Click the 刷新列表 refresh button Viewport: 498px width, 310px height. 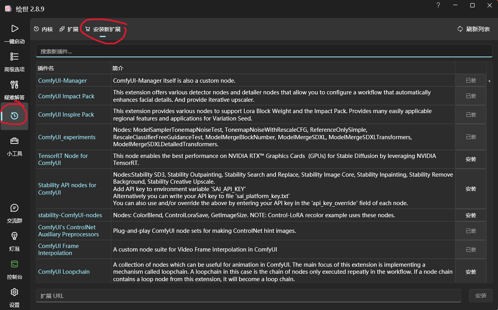(x=473, y=29)
